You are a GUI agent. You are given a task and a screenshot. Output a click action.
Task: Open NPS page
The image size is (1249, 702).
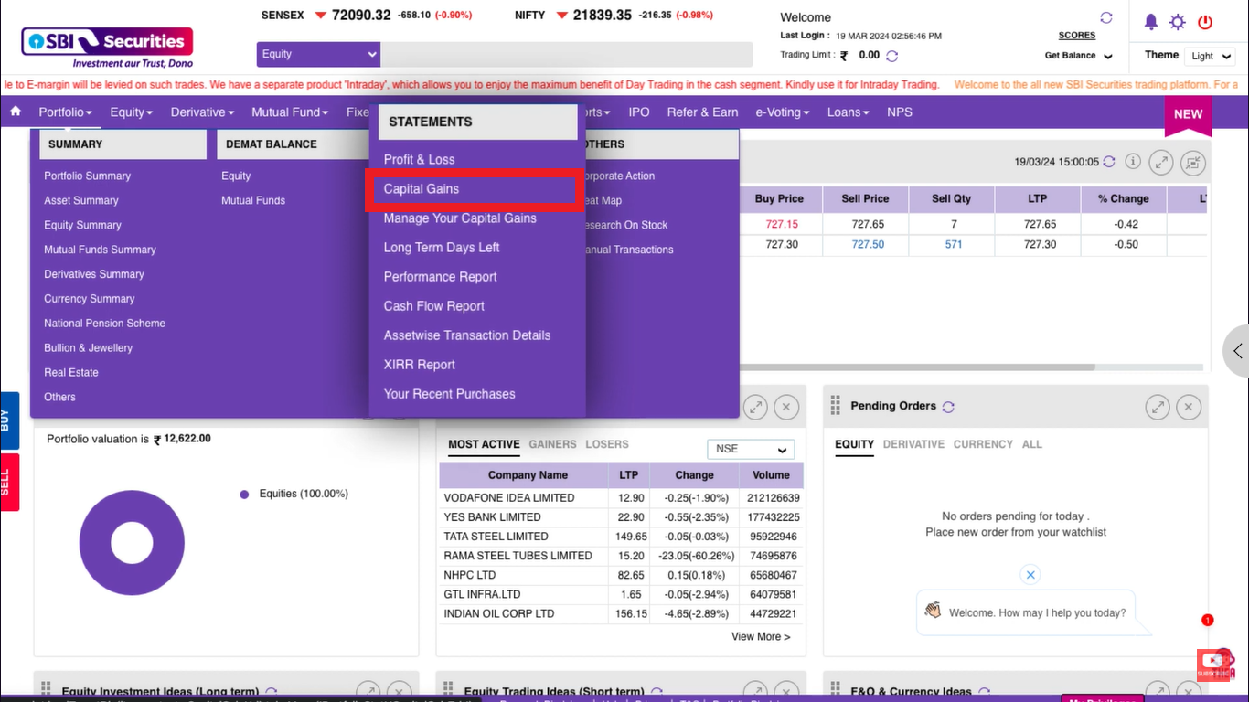[x=900, y=112]
